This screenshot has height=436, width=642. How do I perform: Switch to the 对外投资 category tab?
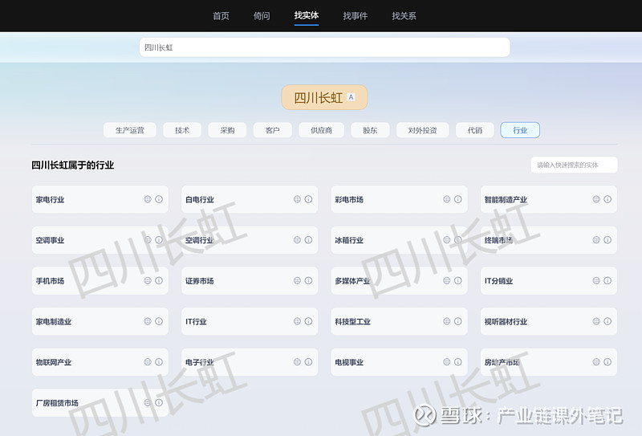tap(423, 130)
